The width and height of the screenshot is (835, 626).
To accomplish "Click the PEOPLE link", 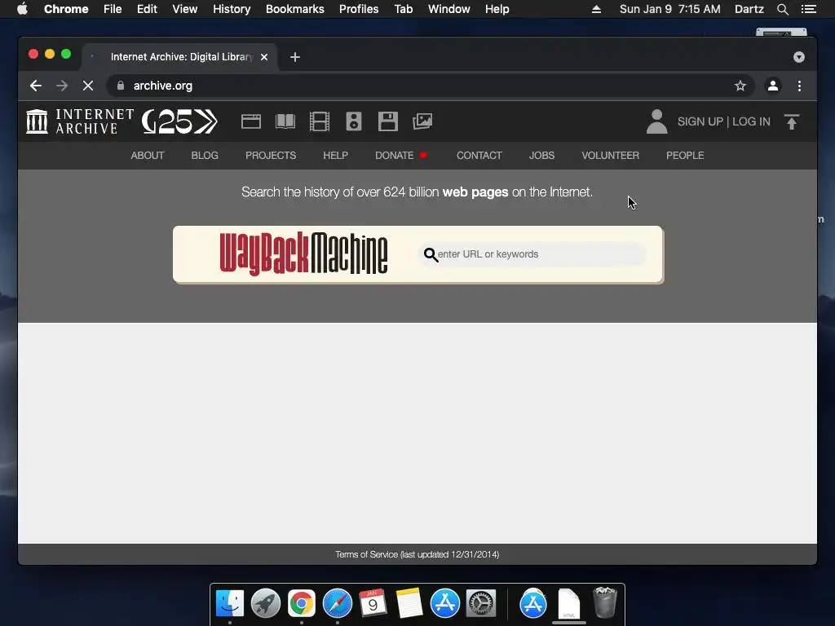I will click(x=685, y=156).
